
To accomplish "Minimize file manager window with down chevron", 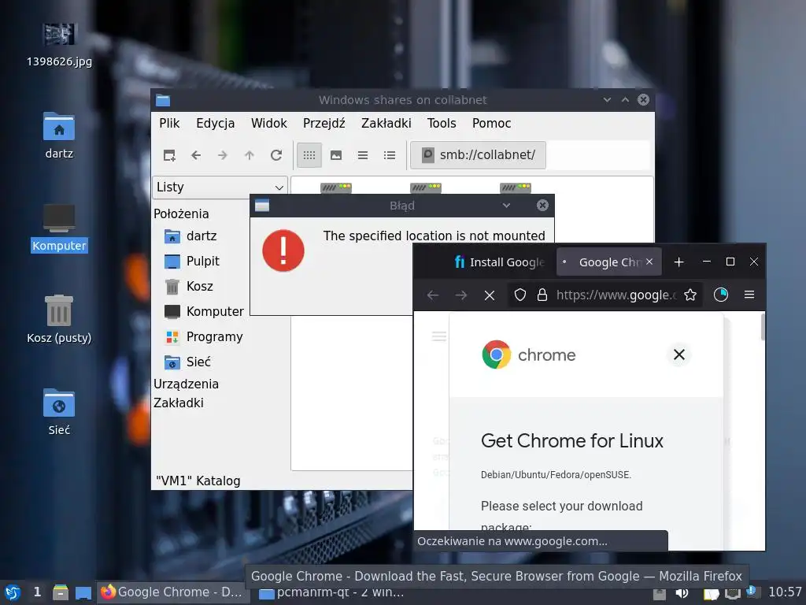I will point(607,100).
